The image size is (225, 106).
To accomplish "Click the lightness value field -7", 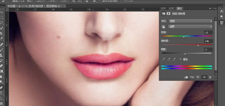I will [x=208, y=50].
